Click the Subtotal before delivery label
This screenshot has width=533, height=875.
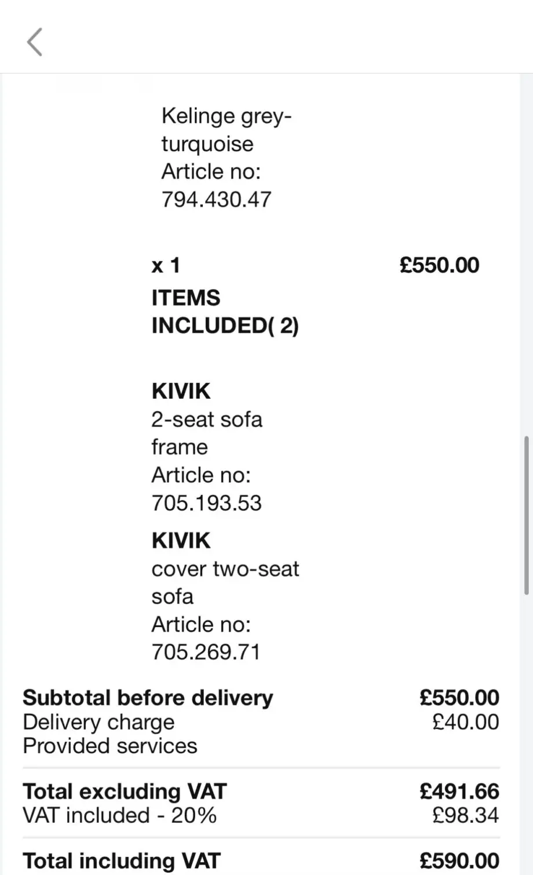coord(148,698)
